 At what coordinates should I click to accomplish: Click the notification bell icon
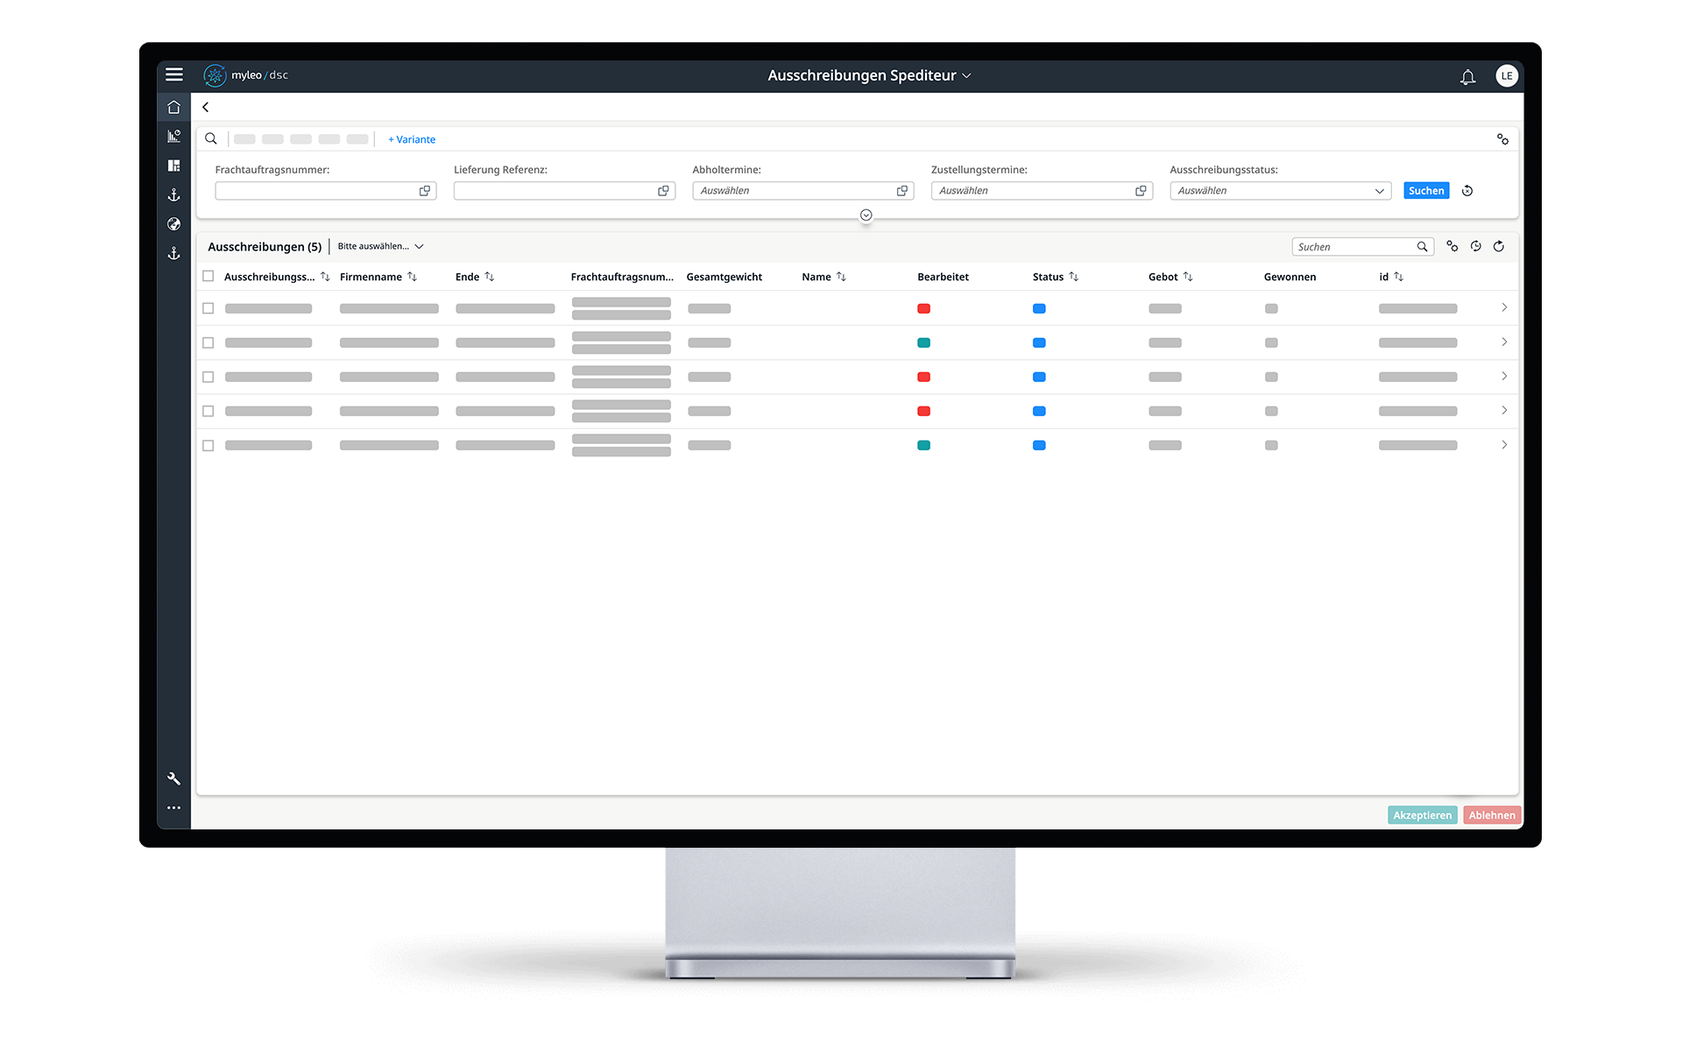pos(1467,77)
